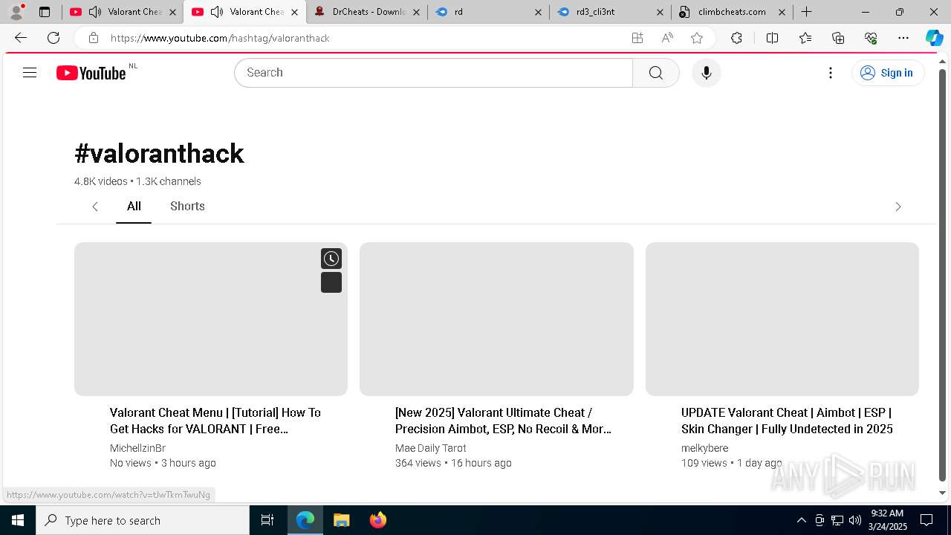The image size is (951, 535).
Task: Open the MichellzinBr video thumbnail
Action: [211, 319]
